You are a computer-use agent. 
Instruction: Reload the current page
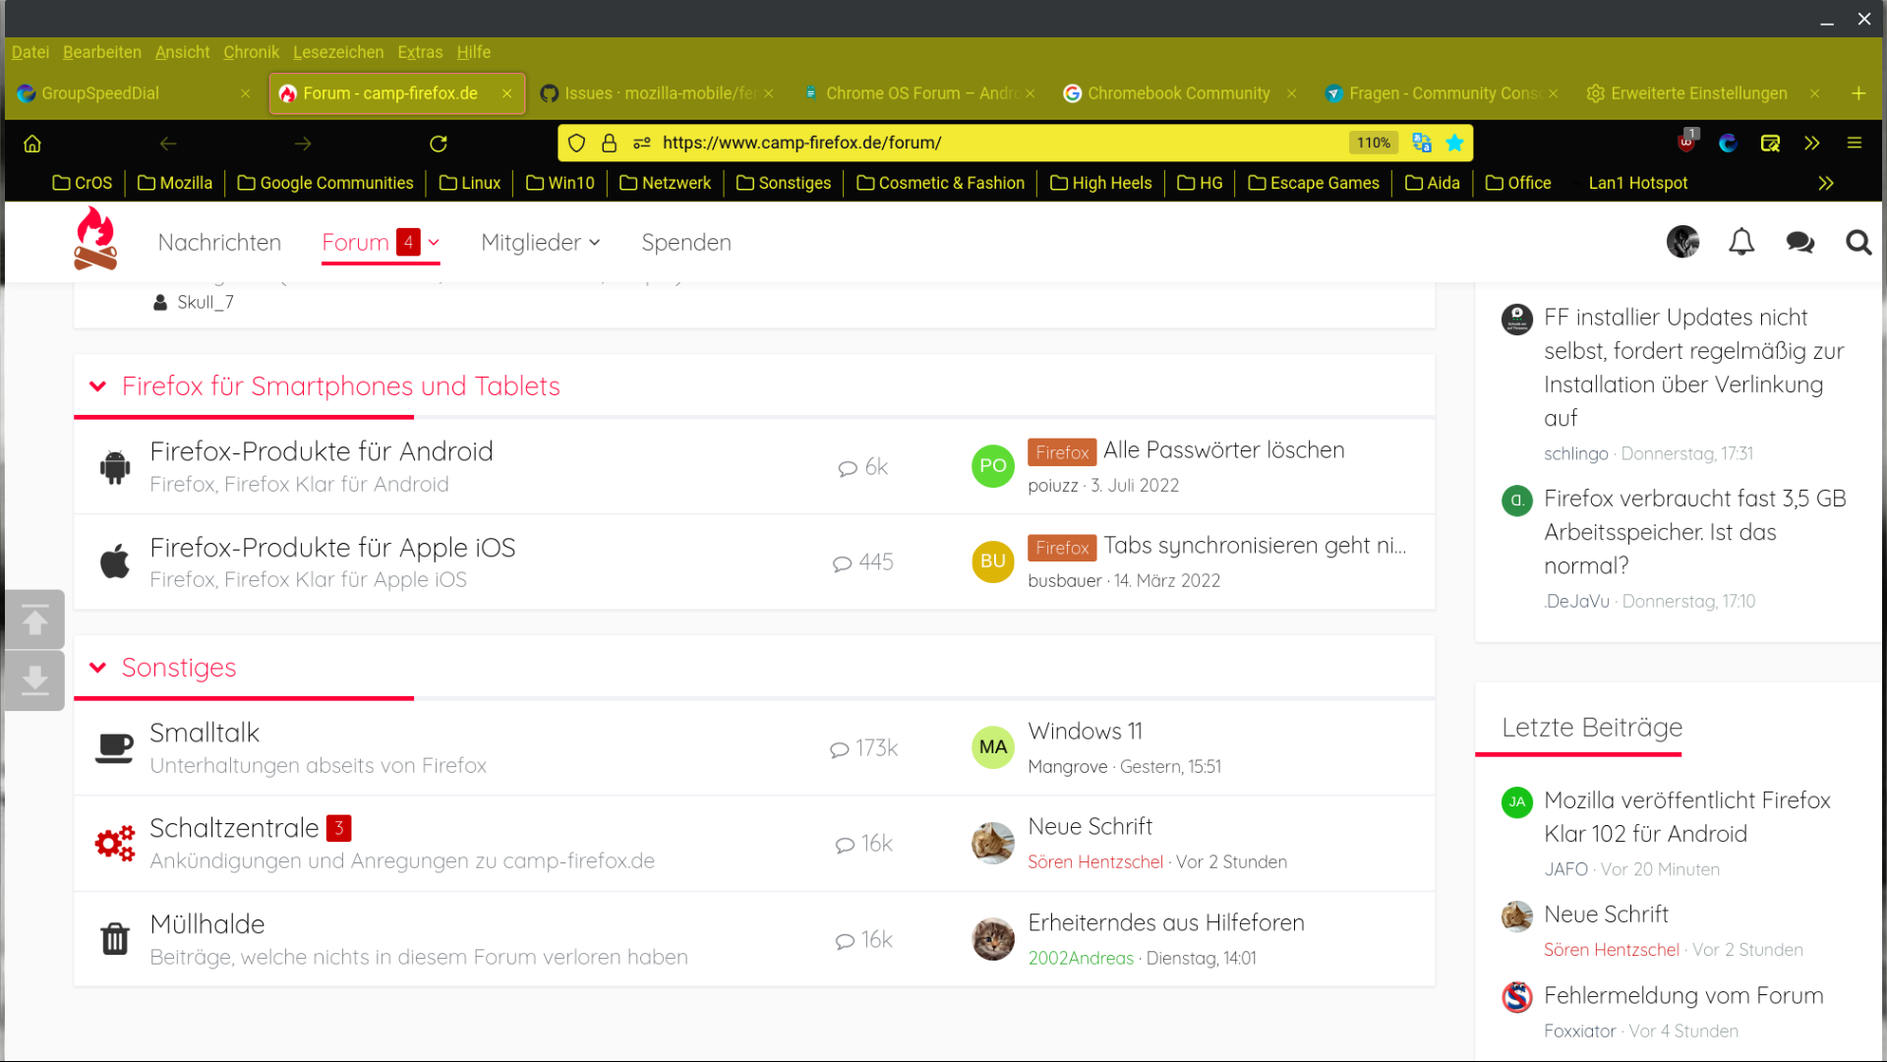tap(439, 144)
